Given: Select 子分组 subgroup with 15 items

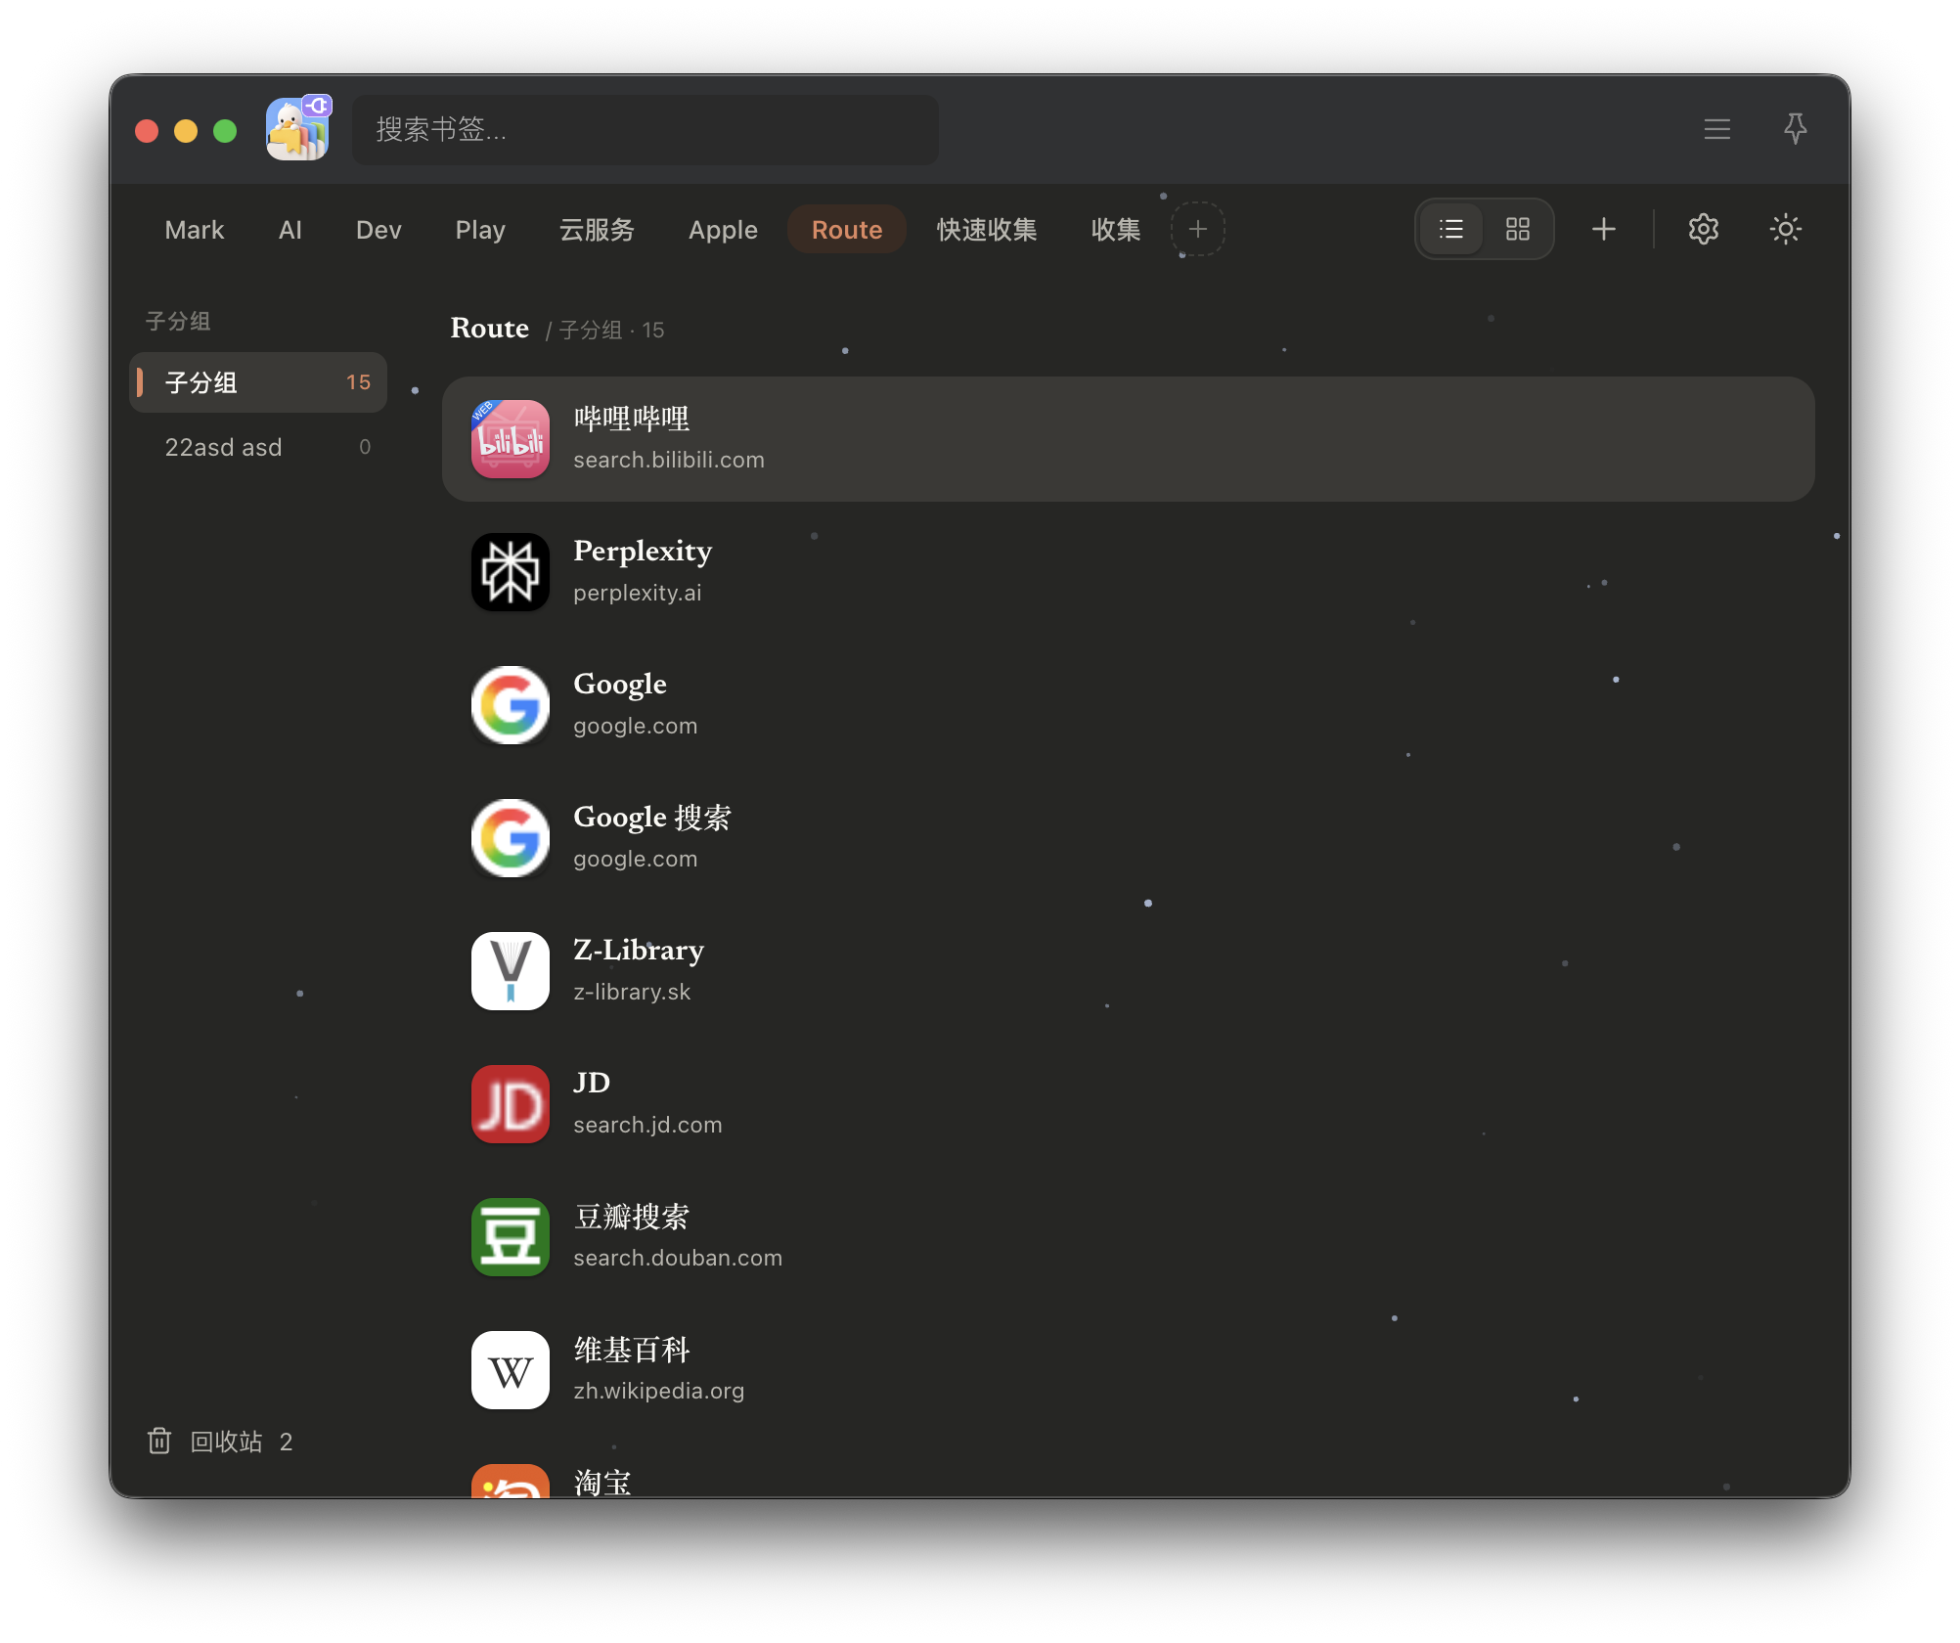Looking at the screenshot, I should pos(258,382).
